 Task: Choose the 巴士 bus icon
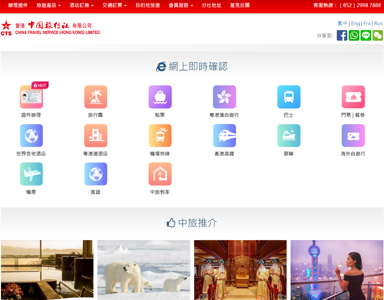tap(289, 97)
